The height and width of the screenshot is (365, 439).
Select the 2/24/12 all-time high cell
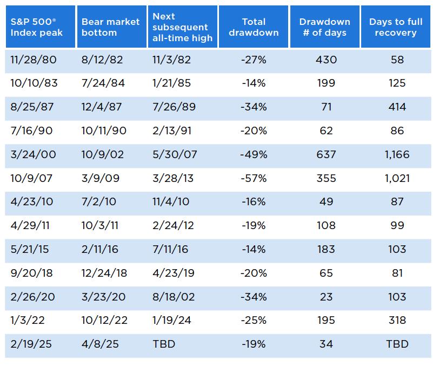tap(172, 225)
